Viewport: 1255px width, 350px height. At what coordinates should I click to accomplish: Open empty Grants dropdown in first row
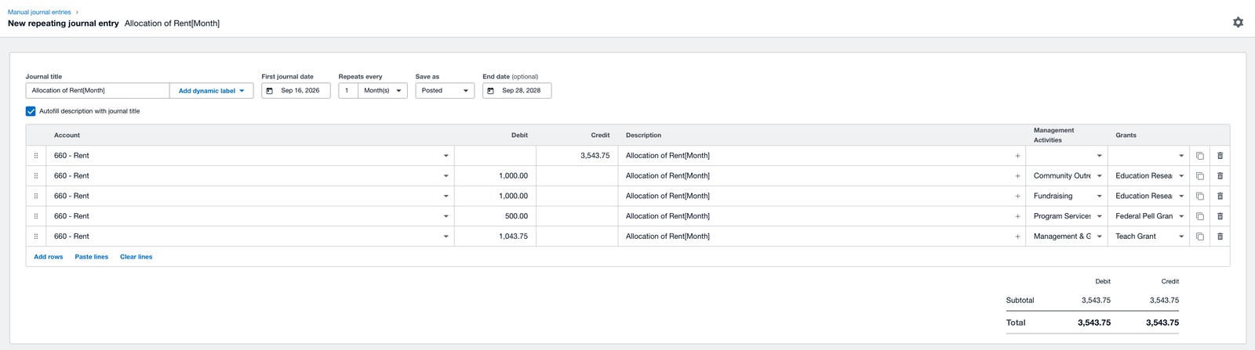(x=1149, y=156)
